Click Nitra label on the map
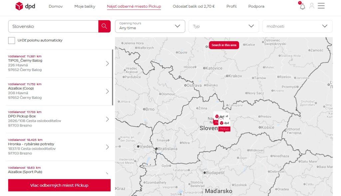 (x=186, y=143)
